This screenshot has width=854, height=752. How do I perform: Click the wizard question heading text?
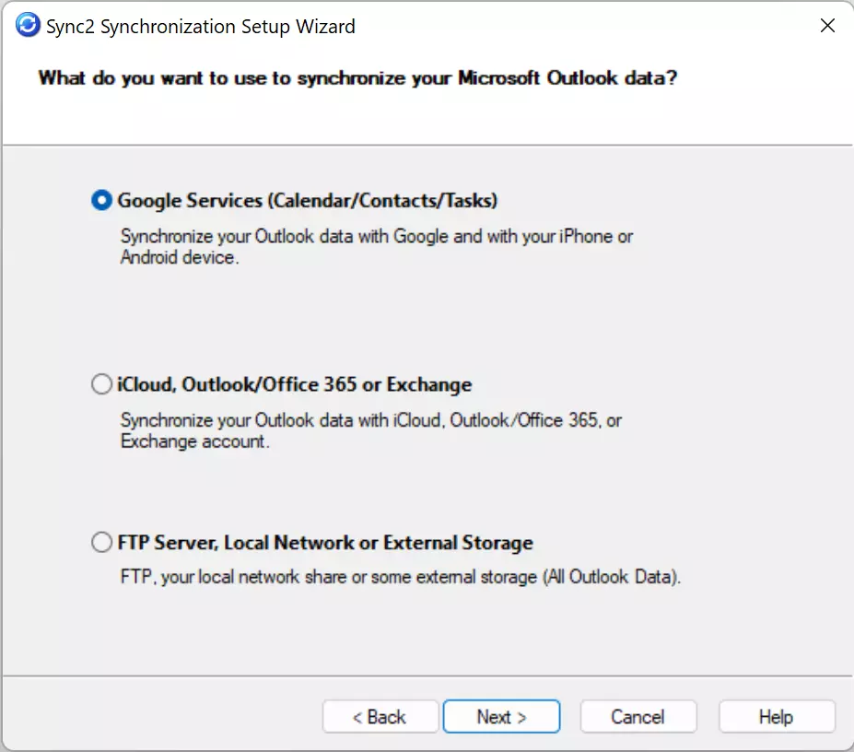click(x=356, y=78)
